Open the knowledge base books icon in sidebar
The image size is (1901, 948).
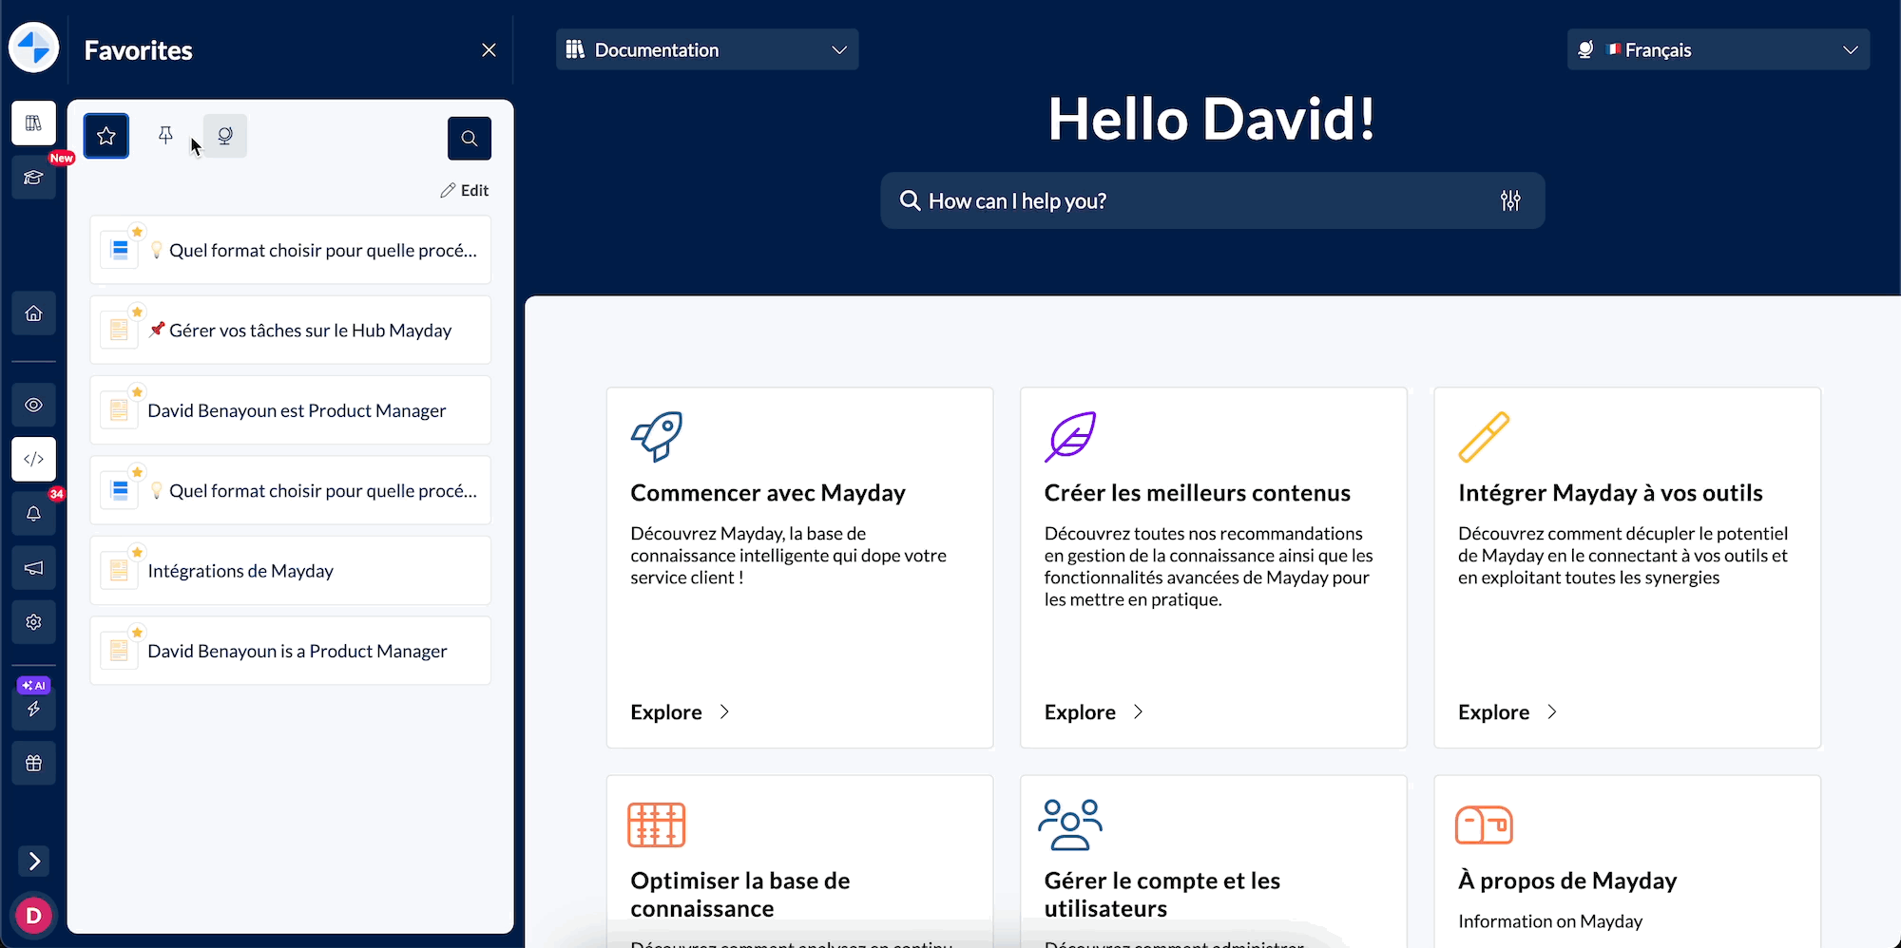click(33, 123)
